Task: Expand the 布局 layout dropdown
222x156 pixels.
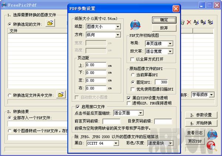Action: click(170, 43)
